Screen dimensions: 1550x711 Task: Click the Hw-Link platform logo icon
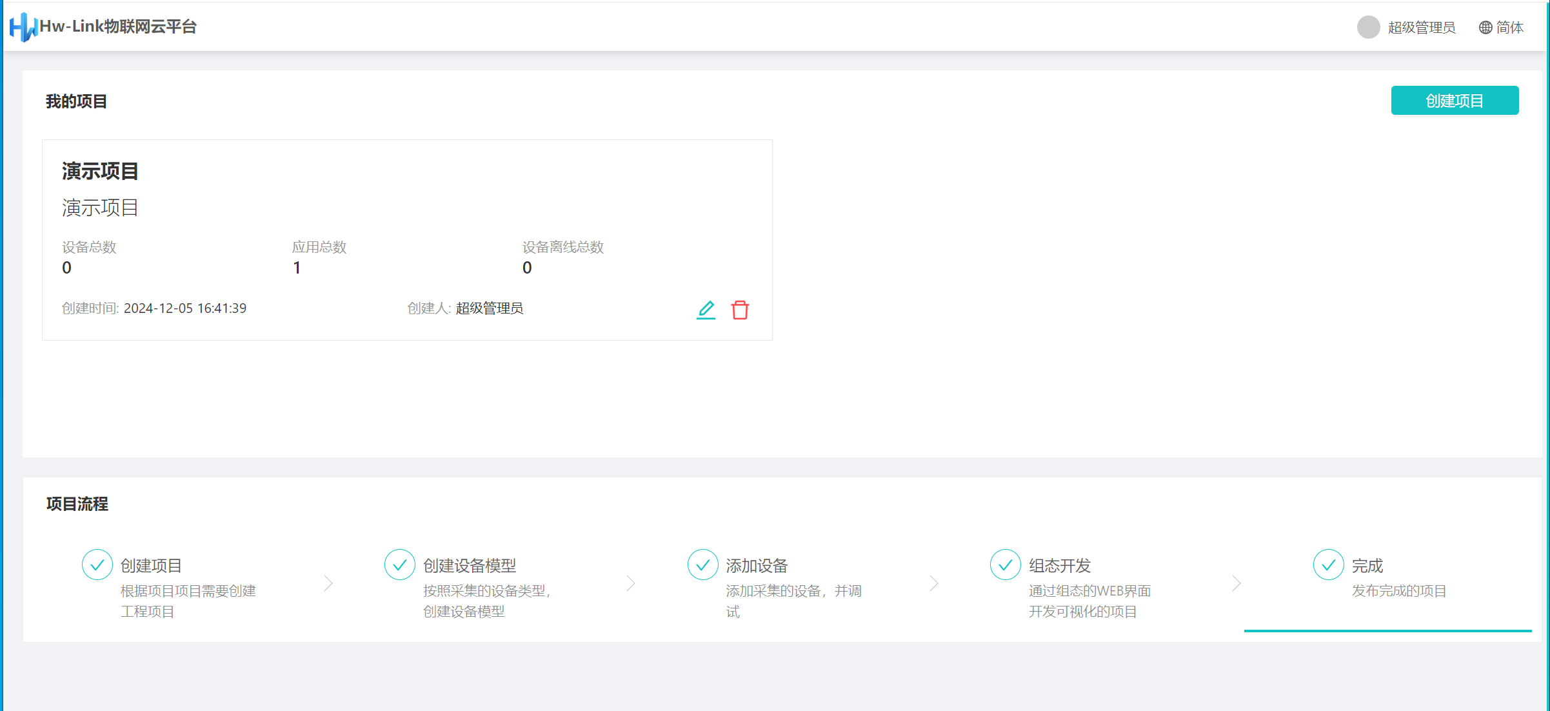click(23, 27)
